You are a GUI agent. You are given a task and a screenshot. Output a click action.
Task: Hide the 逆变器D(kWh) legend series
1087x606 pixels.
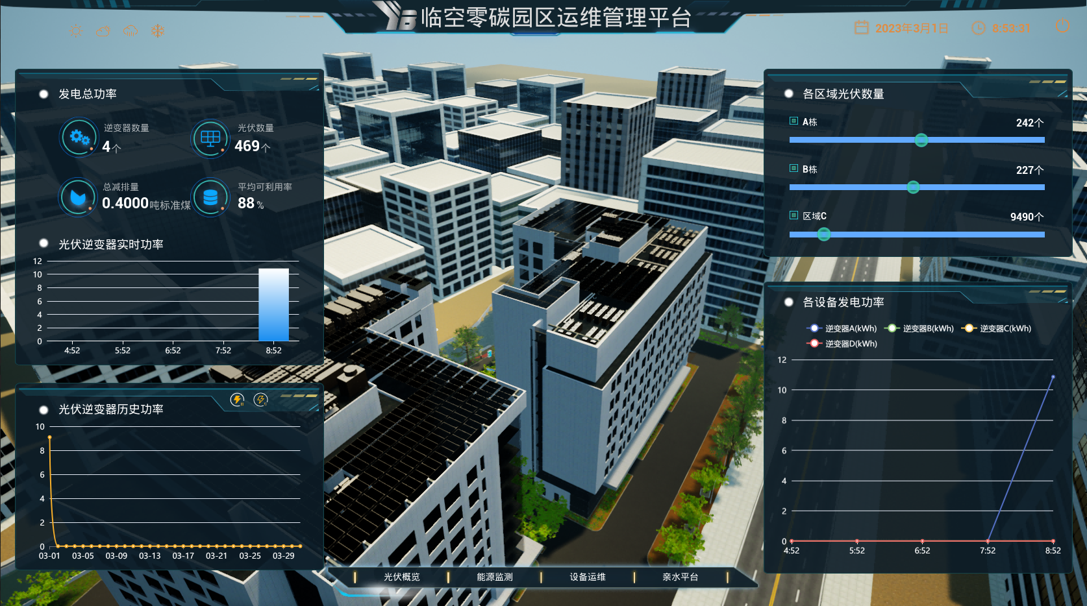click(x=842, y=344)
